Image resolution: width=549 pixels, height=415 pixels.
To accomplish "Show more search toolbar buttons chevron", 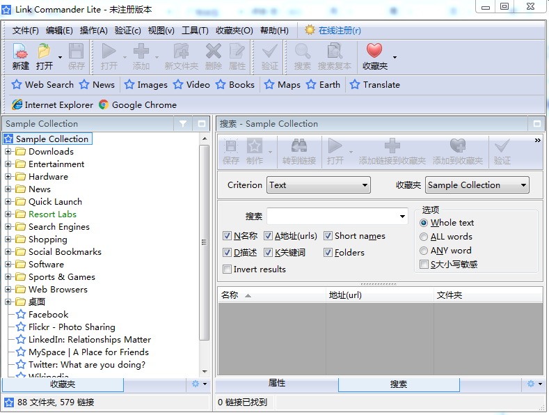I will click(x=537, y=140).
